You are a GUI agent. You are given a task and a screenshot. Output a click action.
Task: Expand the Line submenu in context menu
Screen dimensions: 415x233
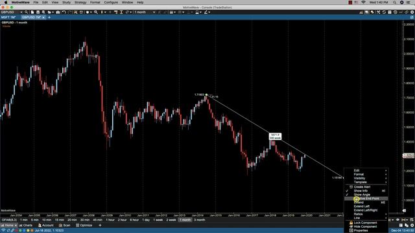pyautogui.click(x=366, y=218)
